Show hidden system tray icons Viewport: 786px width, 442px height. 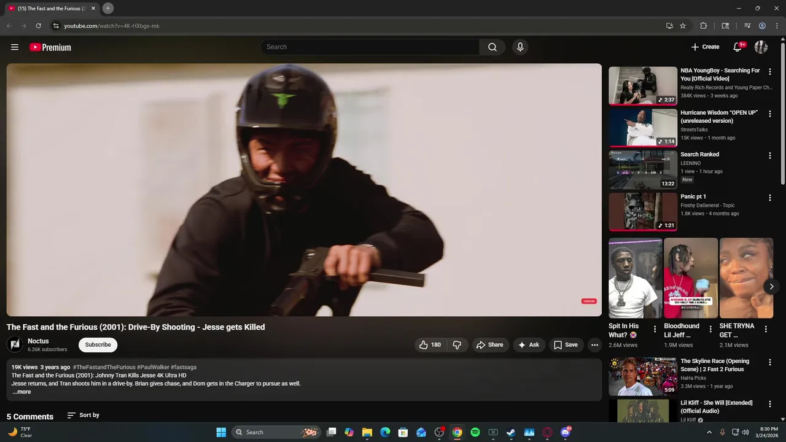[x=709, y=432]
